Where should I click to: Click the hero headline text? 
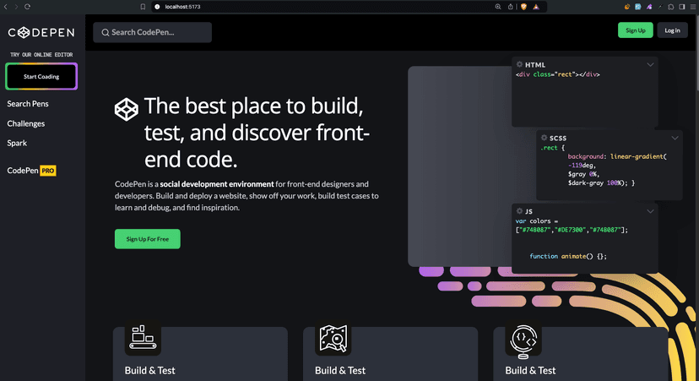(257, 133)
